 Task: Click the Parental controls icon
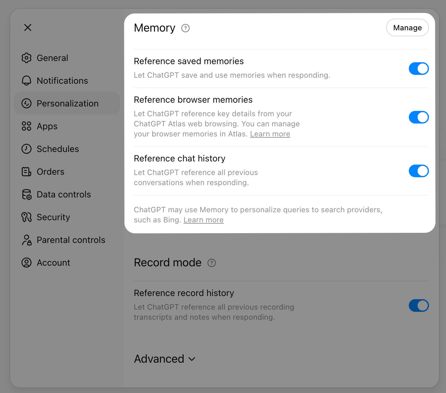[26, 240]
